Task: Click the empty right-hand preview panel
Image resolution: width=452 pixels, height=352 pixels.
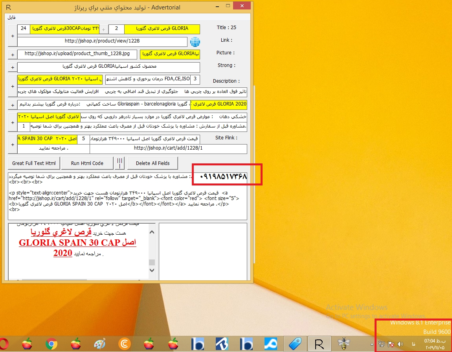Action: click(x=203, y=252)
